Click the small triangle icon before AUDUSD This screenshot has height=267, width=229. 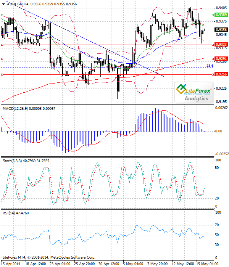pyautogui.click(x=4, y=3)
